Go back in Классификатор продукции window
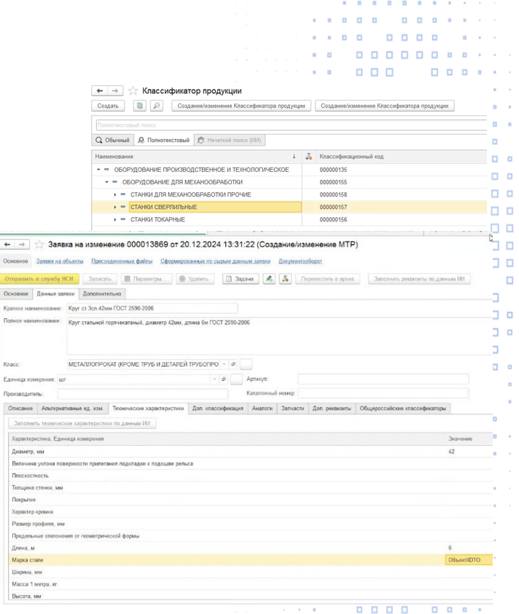Viewport: 519px width, 614px height. coord(100,91)
